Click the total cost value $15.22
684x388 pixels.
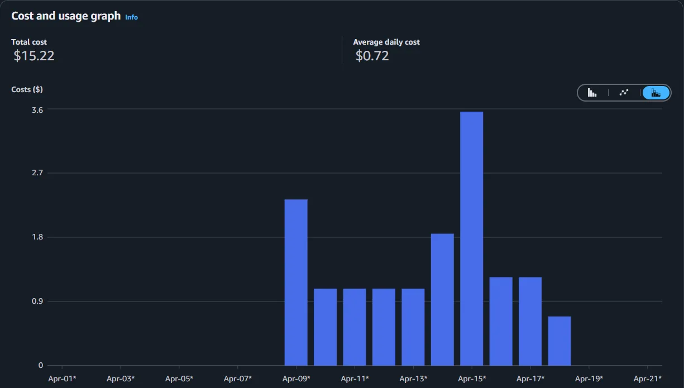pyautogui.click(x=34, y=56)
